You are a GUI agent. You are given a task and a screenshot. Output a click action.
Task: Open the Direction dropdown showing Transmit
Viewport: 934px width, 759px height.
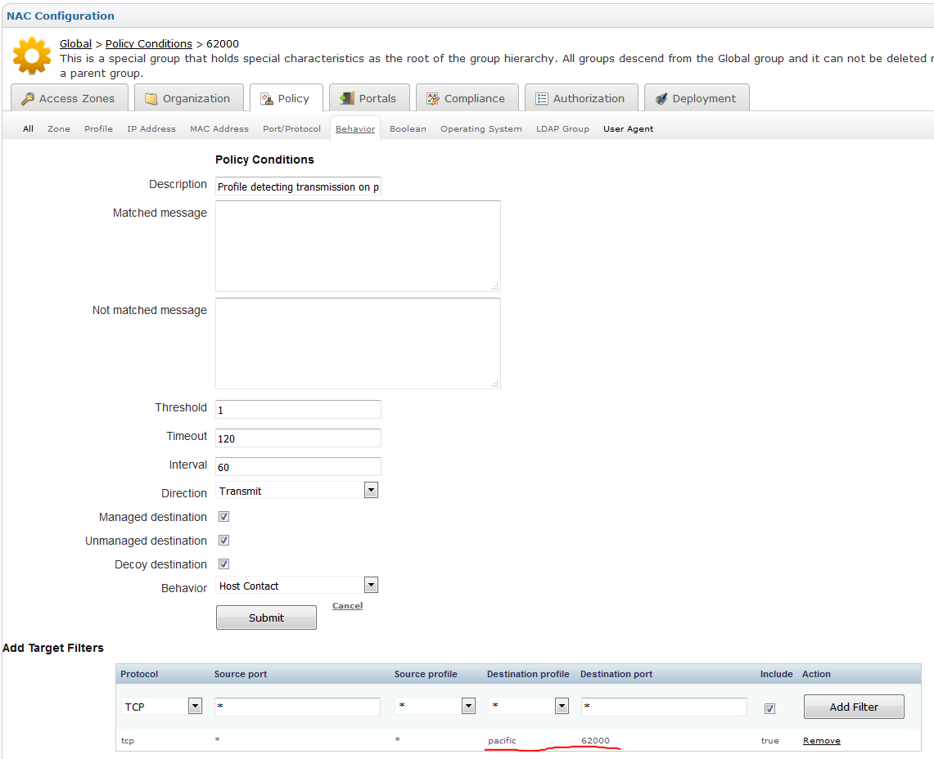[371, 489]
